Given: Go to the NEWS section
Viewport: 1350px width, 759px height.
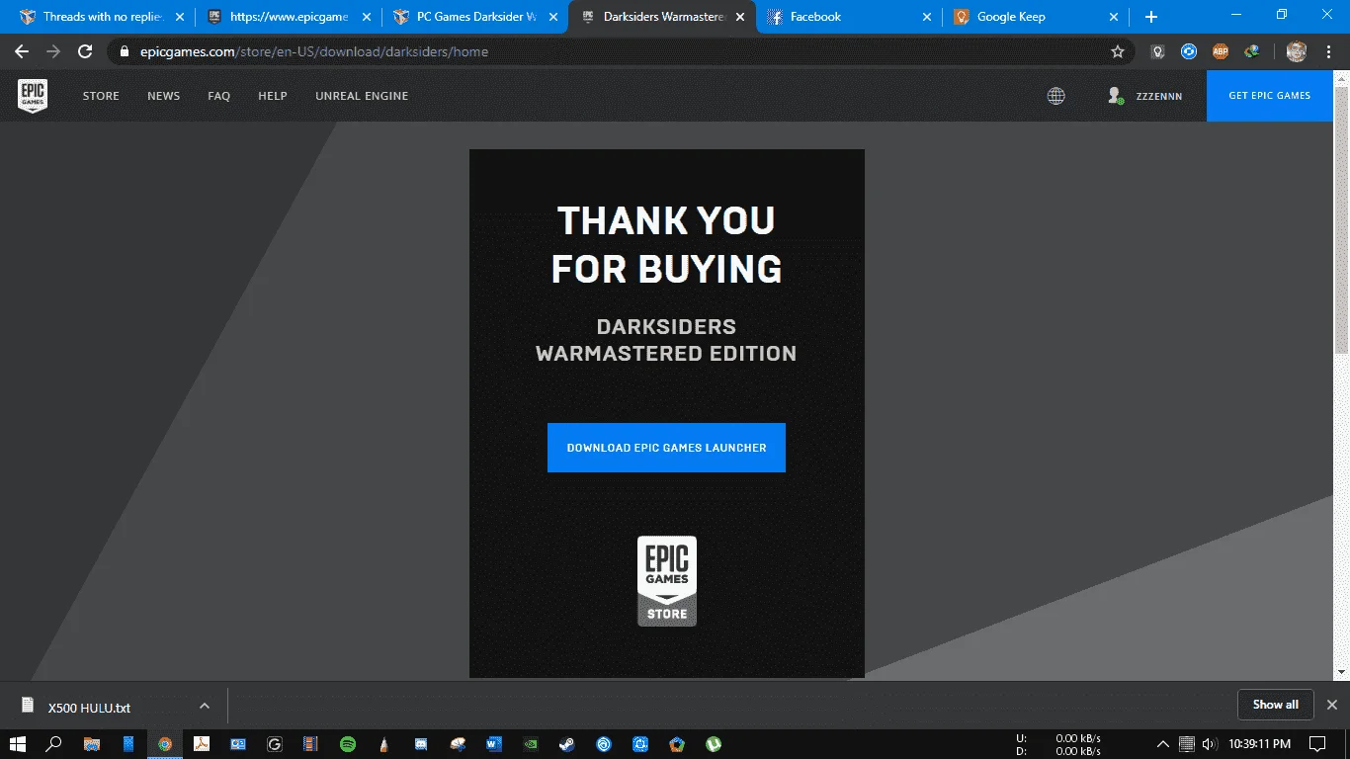Looking at the screenshot, I should (164, 96).
